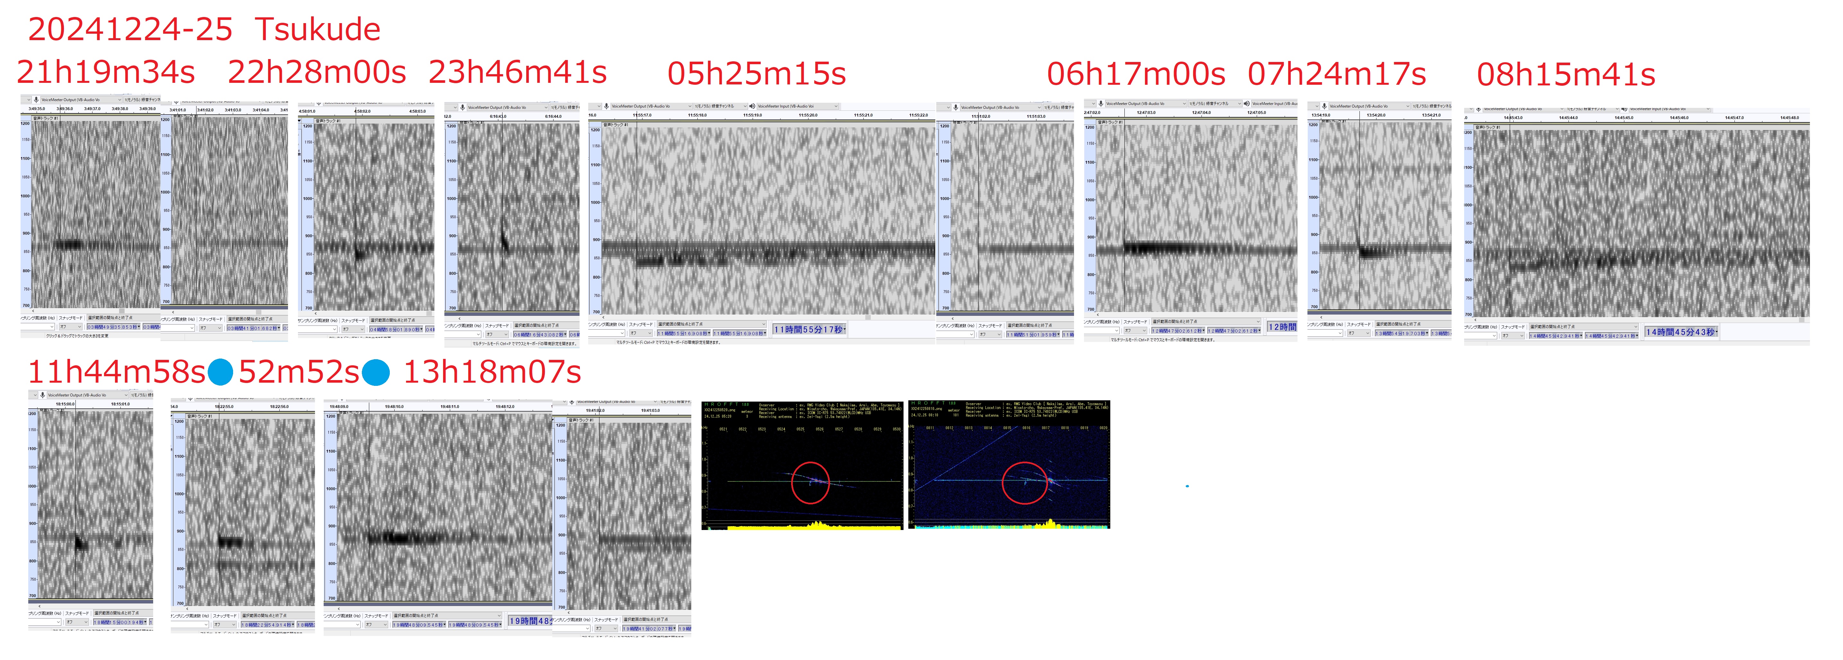Click speaker icon in the 12:47:03 window toolbar
Screen dimensions: 1843x660
click(x=1247, y=104)
